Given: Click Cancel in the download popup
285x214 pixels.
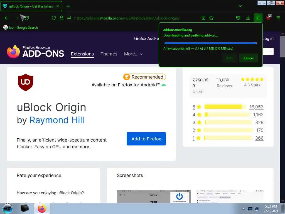Looking at the screenshot, I should [x=249, y=58].
